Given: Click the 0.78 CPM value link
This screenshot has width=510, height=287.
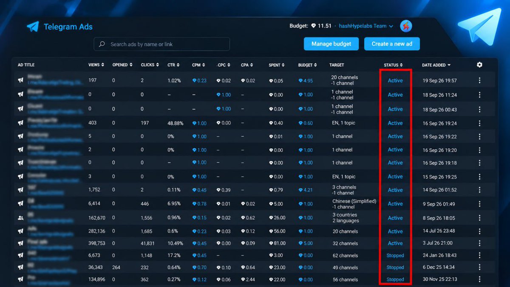Looking at the screenshot, I should pos(199,204).
